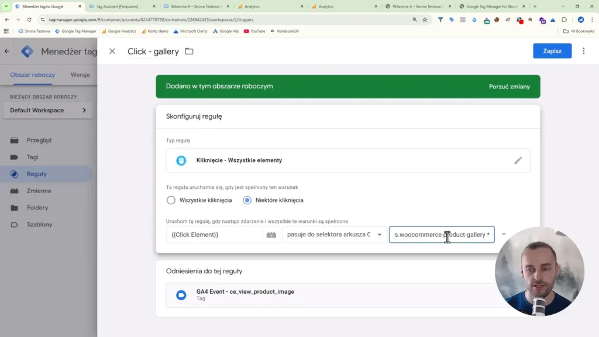
Task: Open a new browser tab
Action: point(535,6)
